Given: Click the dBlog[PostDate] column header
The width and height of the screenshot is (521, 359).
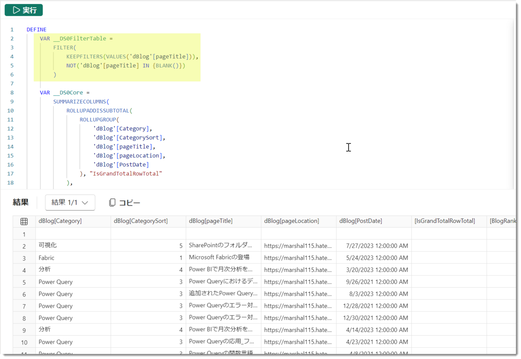Looking at the screenshot, I should (x=374, y=221).
